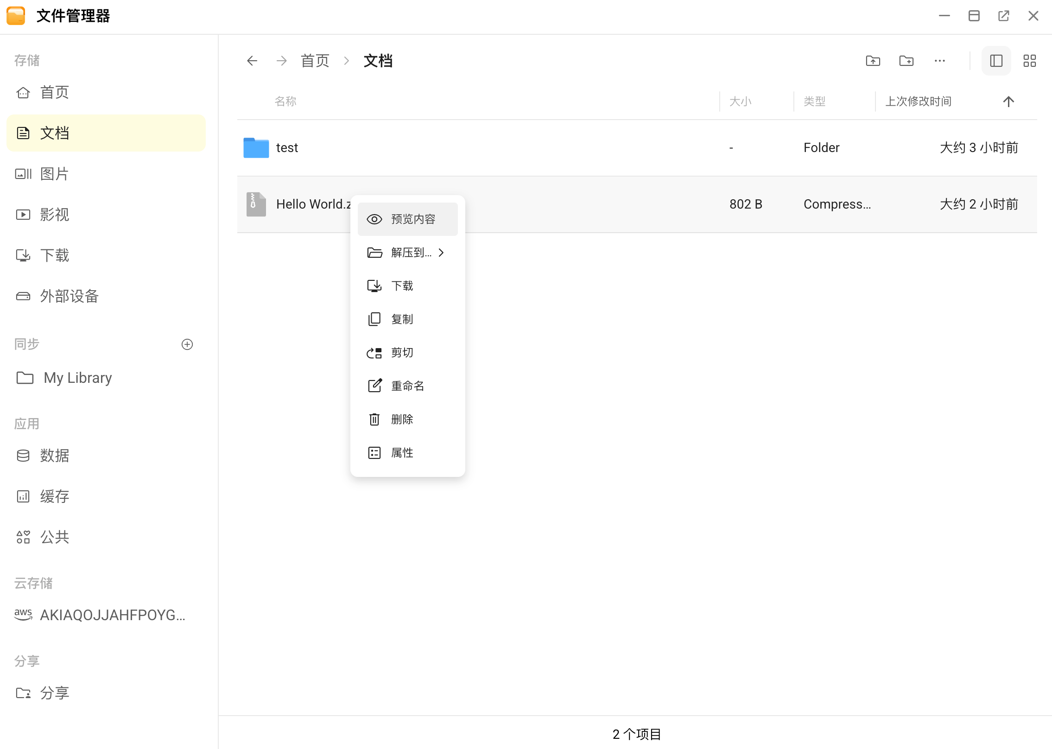Open the AWS cloud storage entry

(106, 615)
